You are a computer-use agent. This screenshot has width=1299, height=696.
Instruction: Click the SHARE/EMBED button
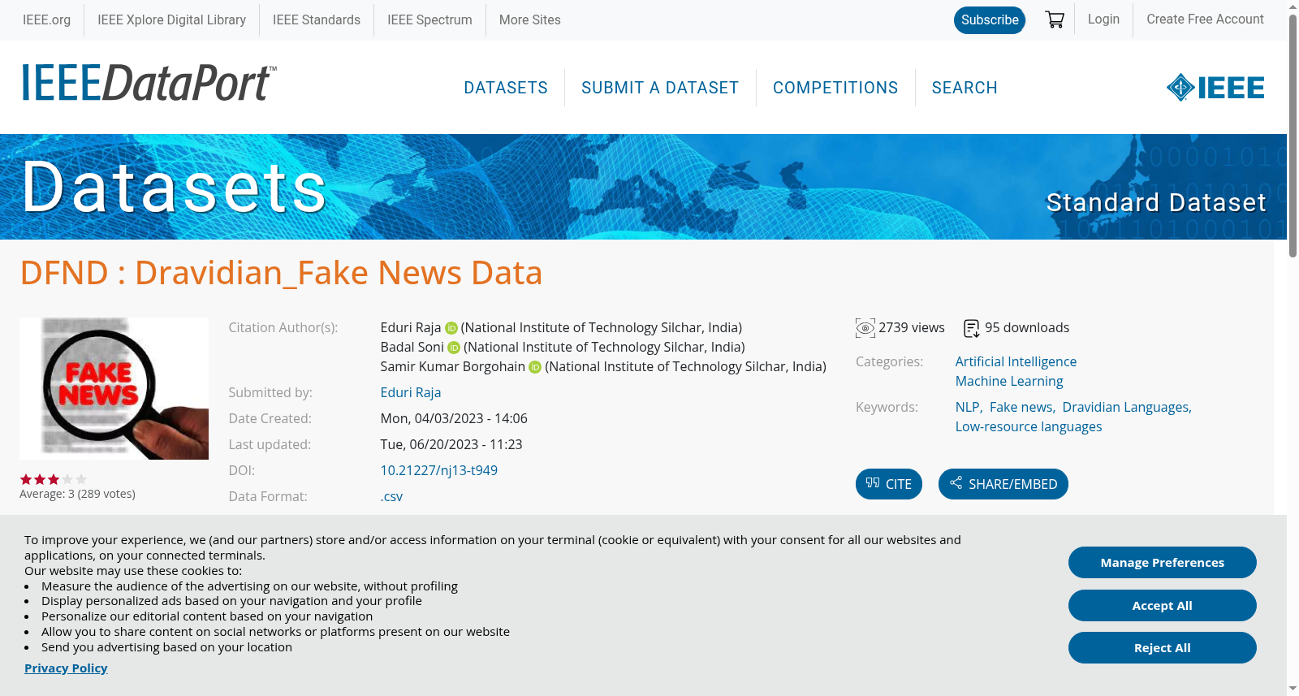point(1003,484)
